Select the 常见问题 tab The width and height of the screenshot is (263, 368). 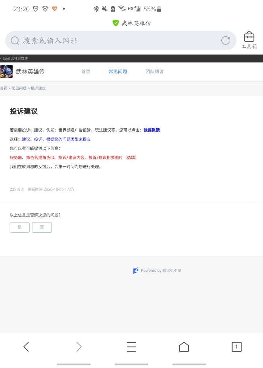coord(118,71)
